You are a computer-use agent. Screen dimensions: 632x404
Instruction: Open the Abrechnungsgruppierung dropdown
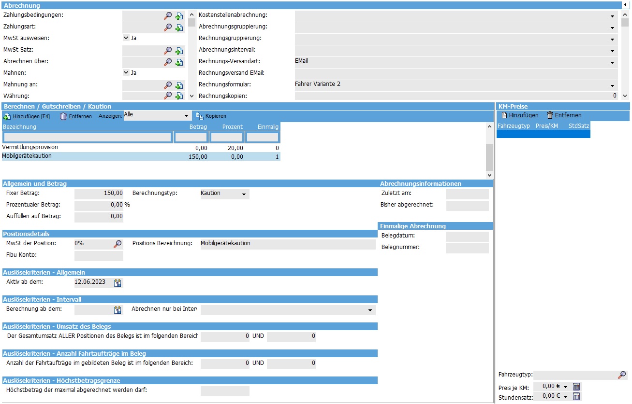(x=612, y=28)
